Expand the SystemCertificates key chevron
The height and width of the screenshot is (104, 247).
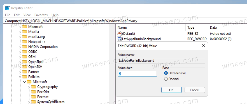click(x=29, y=102)
